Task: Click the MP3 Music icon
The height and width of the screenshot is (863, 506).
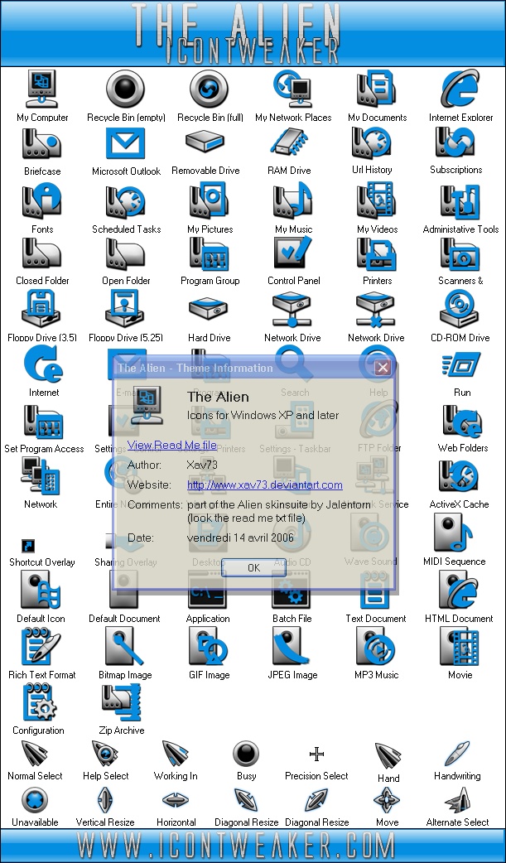Action: [375, 646]
